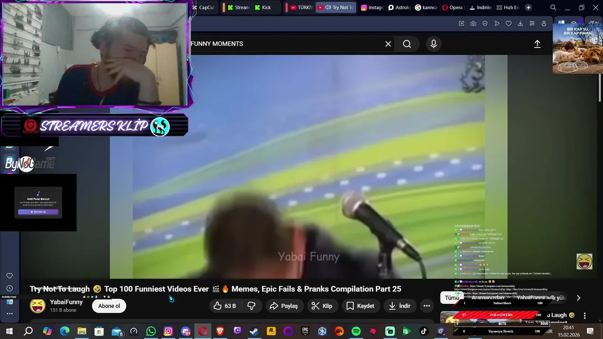The height and width of the screenshot is (339, 603).
Task: Focus the FUNNY MOMENTS search field
Action: click(287, 44)
